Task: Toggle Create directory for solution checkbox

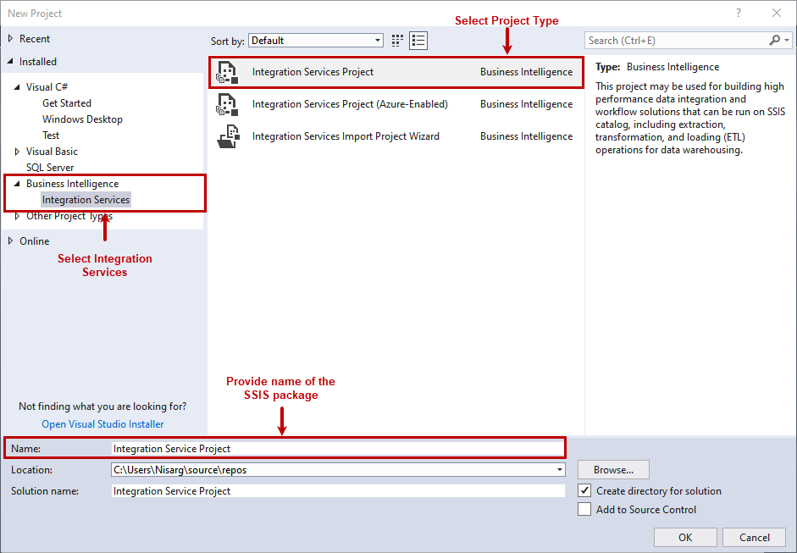Action: click(x=584, y=491)
